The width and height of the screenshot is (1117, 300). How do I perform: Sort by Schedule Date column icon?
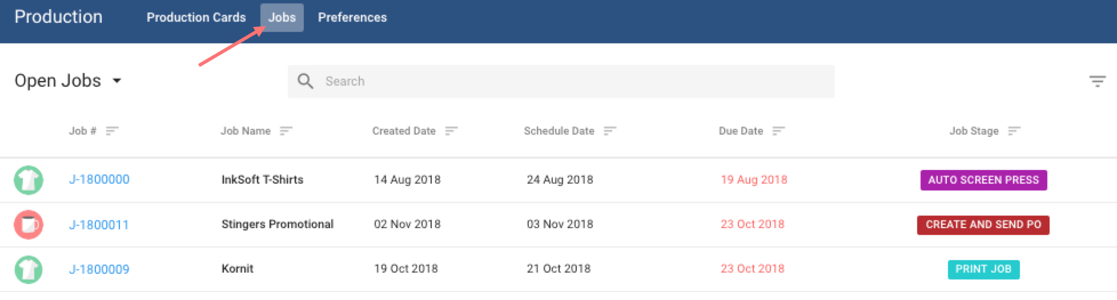pyautogui.click(x=610, y=131)
